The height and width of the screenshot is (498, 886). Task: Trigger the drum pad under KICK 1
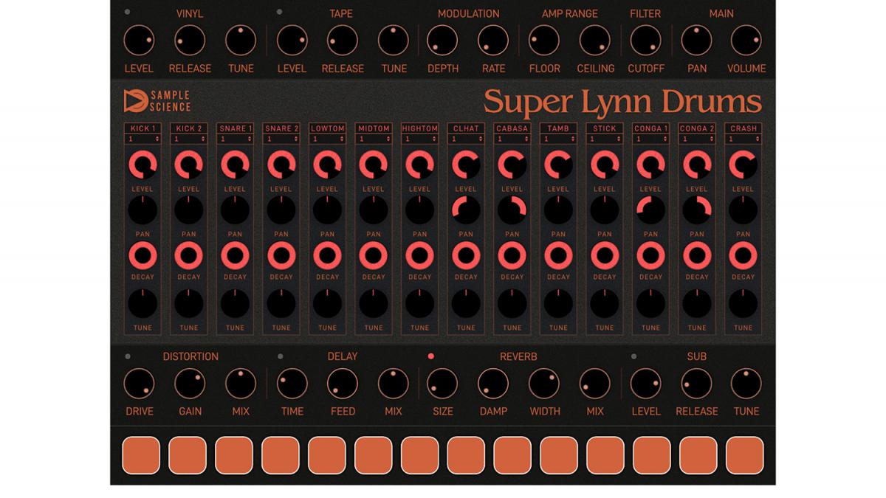141,455
